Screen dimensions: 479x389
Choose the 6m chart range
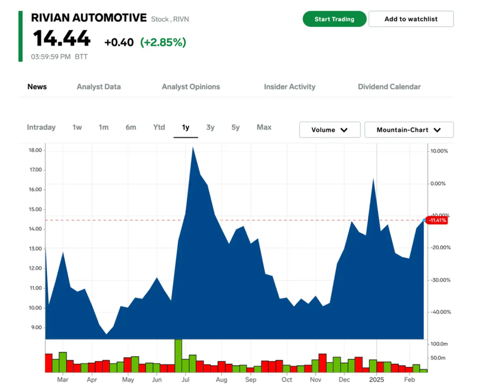(131, 127)
